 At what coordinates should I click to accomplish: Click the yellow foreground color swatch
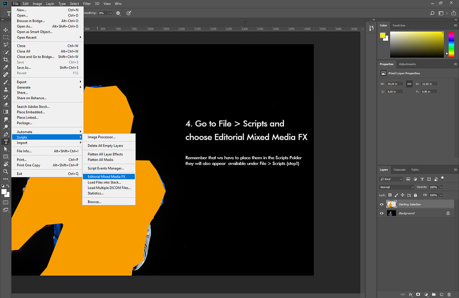point(383,36)
